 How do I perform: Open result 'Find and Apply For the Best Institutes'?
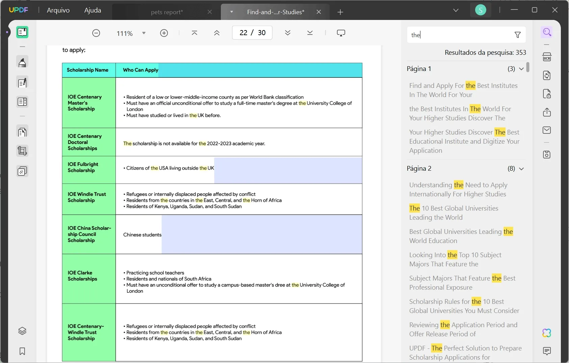(463, 90)
